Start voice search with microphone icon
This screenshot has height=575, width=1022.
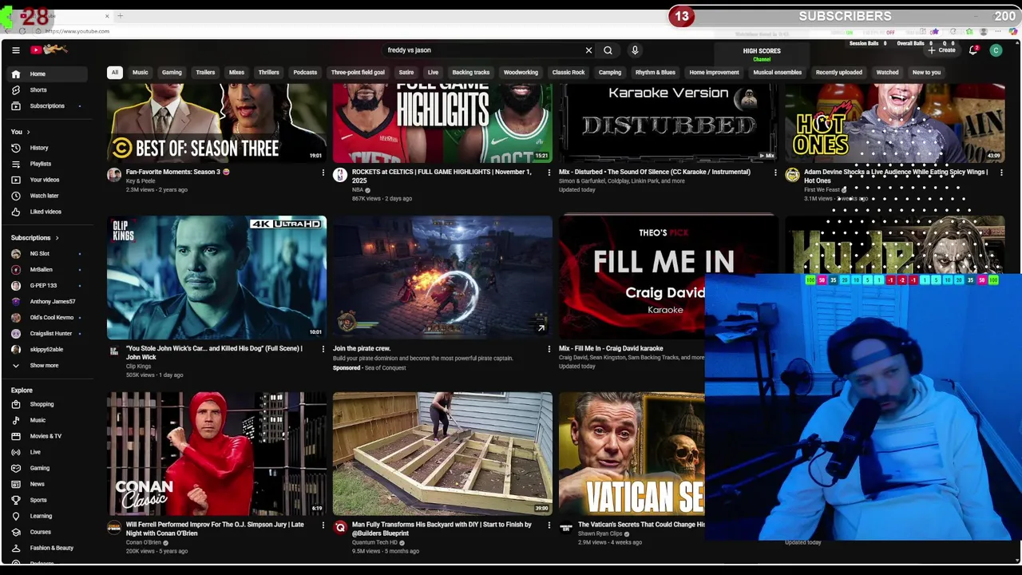(x=635, y=50)
